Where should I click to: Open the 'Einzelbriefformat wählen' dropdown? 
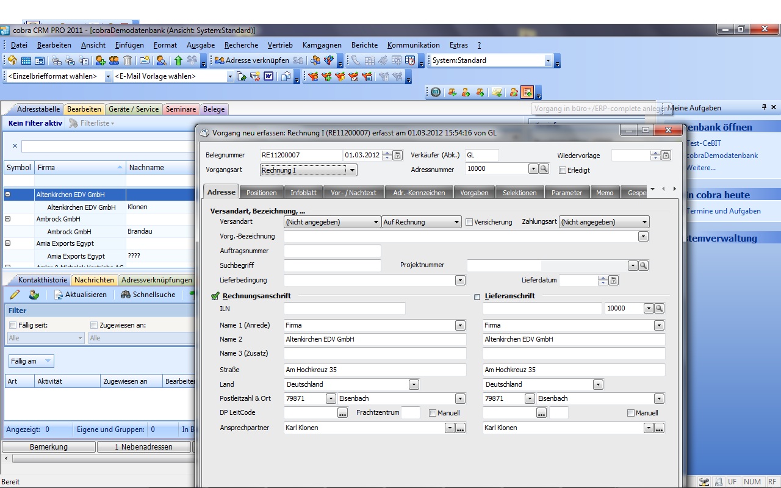[x=109, y=77]
